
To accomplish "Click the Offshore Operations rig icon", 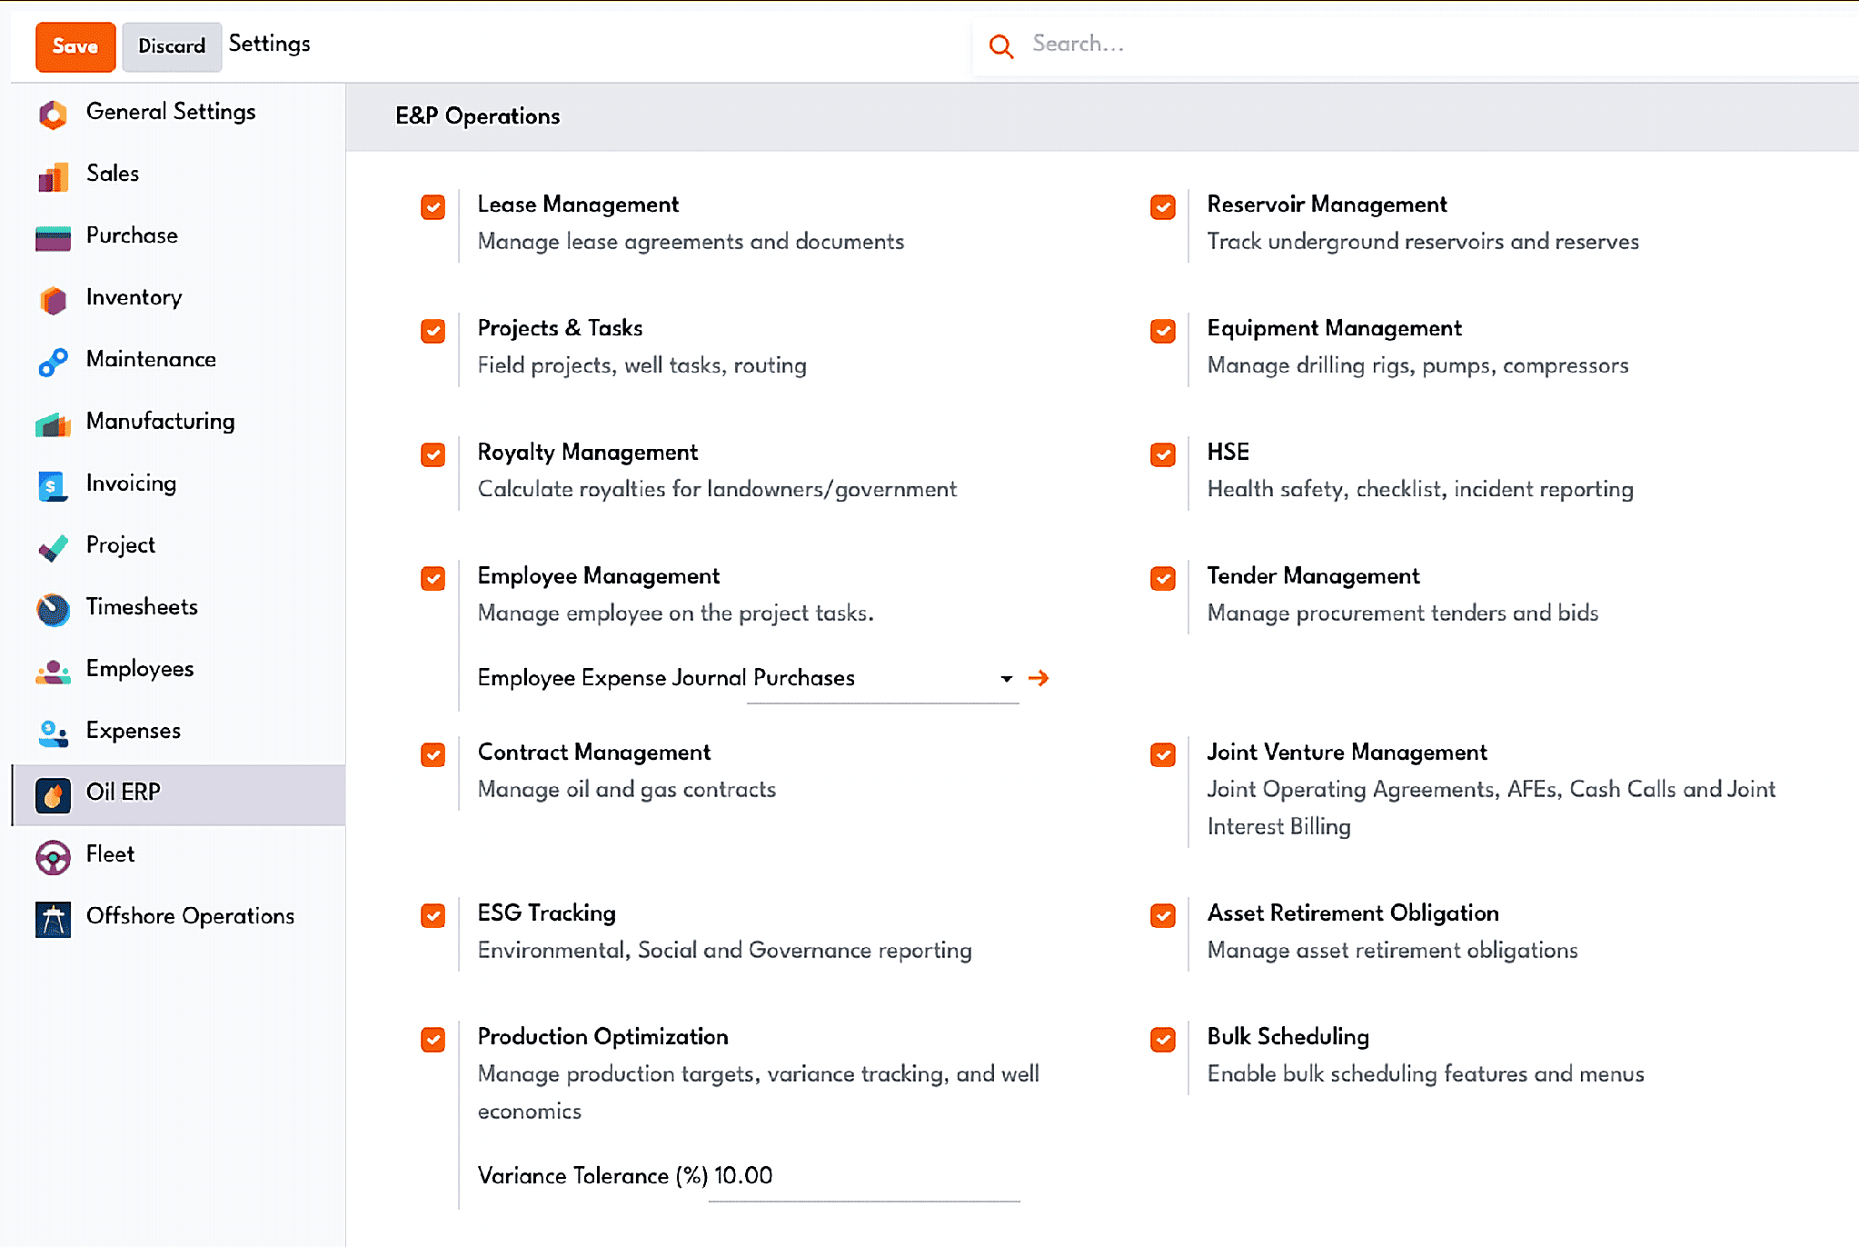I will coord(53,918).
